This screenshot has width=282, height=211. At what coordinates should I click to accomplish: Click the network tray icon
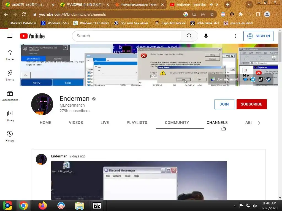click(248, 206)
